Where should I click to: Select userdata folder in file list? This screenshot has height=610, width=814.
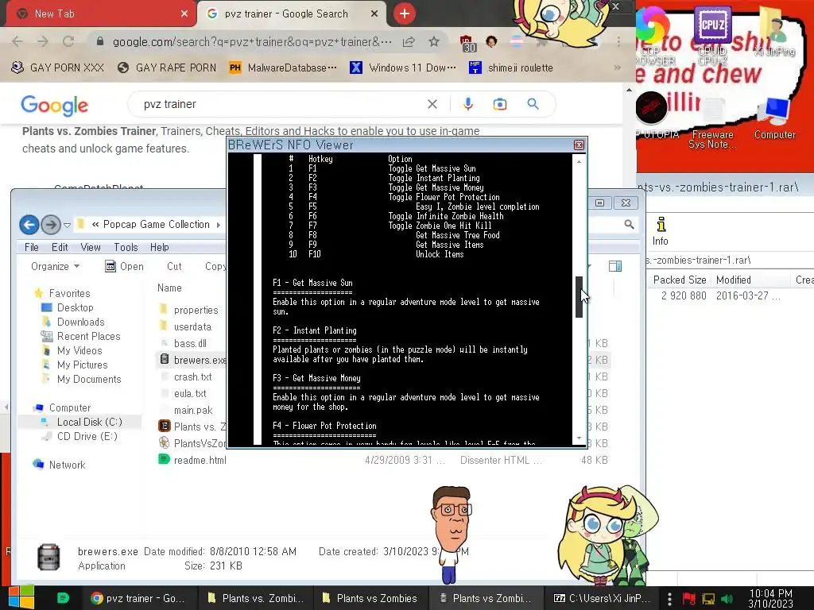click(192, 326)
